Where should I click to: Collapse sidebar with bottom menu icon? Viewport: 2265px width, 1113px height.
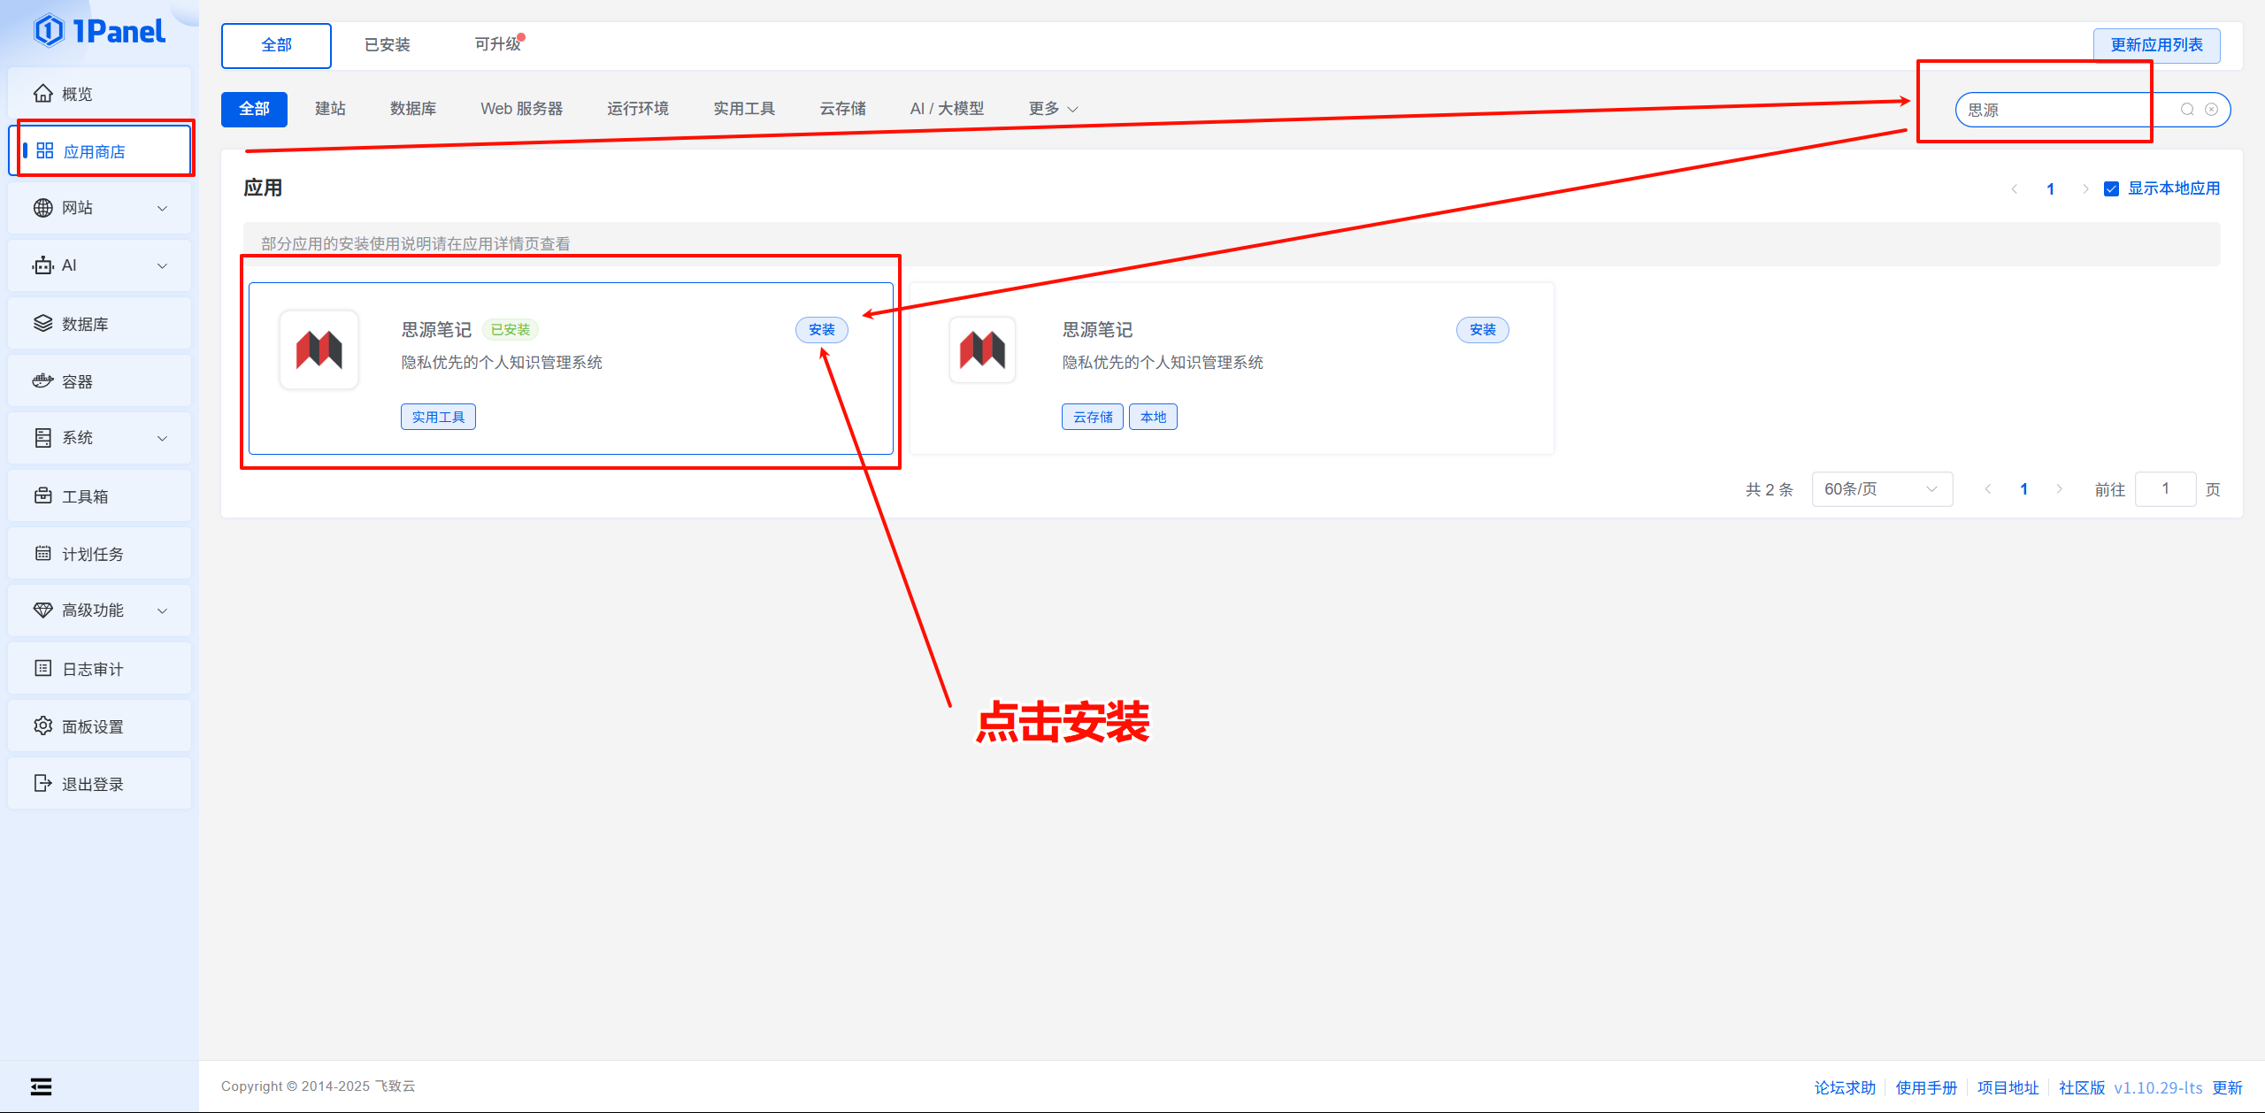coord(41,1086)
